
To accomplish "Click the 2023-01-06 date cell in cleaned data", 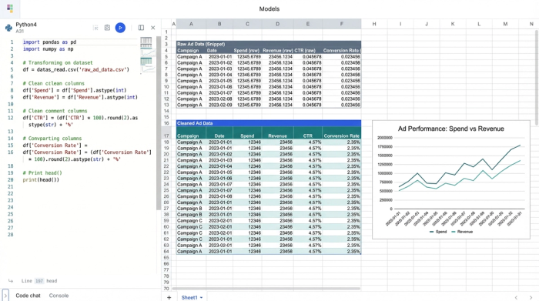I will coord(220,179).
